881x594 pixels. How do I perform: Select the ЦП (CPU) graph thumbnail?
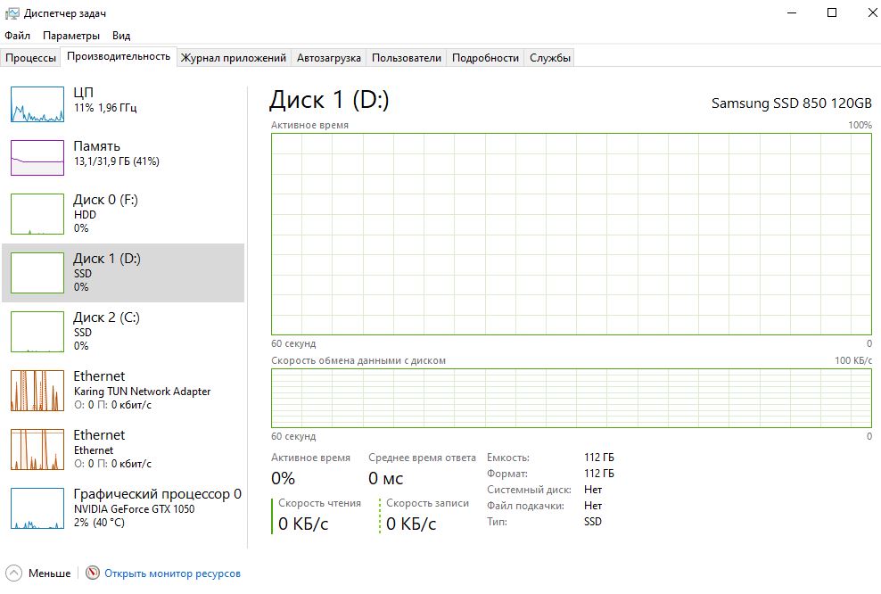[x=37, y=103]
